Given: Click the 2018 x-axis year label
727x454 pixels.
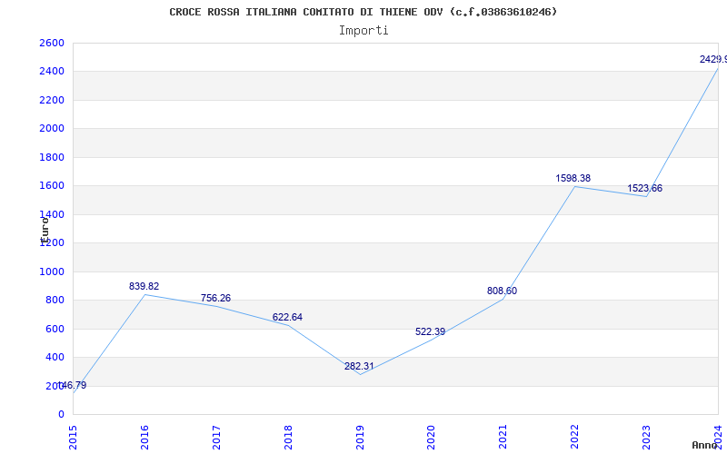Looking at the screenshot, I should (x=288, y=437).
